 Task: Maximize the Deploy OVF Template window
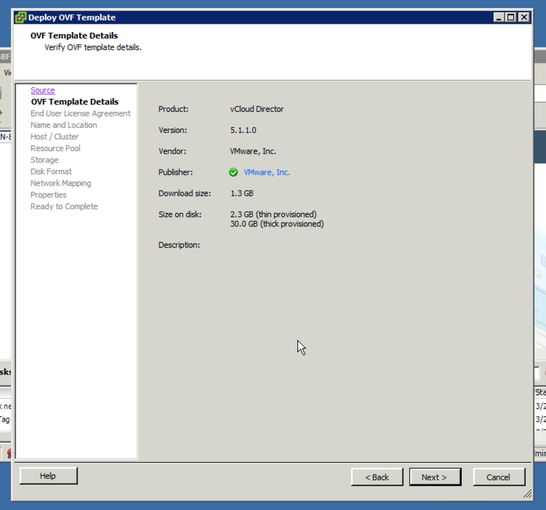pos(511,17)
